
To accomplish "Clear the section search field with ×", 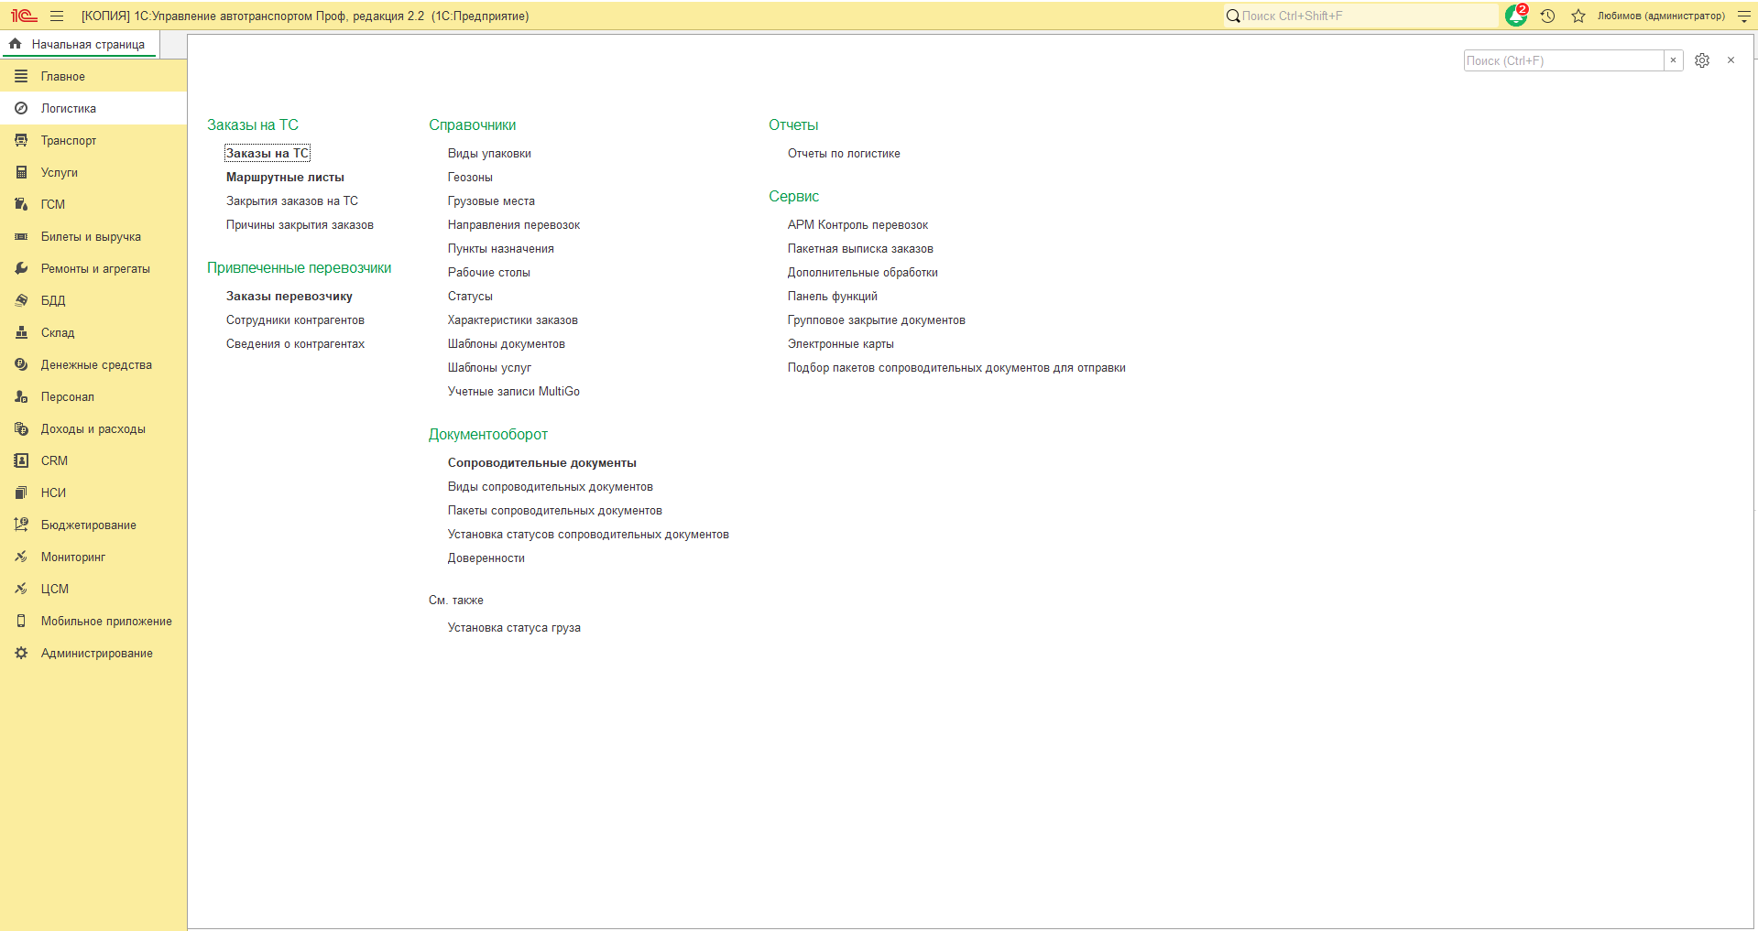I will click(1674, 60).
